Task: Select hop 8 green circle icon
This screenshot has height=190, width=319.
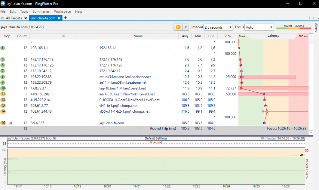Action: (3, 77)
